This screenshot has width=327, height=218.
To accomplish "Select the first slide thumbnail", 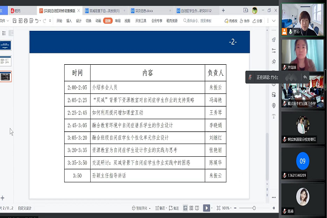I will pos(5,45).
